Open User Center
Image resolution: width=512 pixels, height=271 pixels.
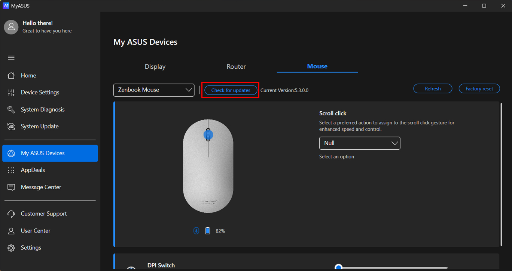(50, 231)
